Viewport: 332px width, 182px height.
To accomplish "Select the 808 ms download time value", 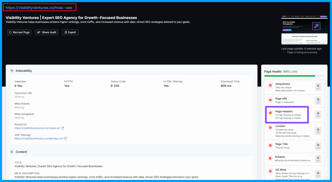I will pos(226,86).
